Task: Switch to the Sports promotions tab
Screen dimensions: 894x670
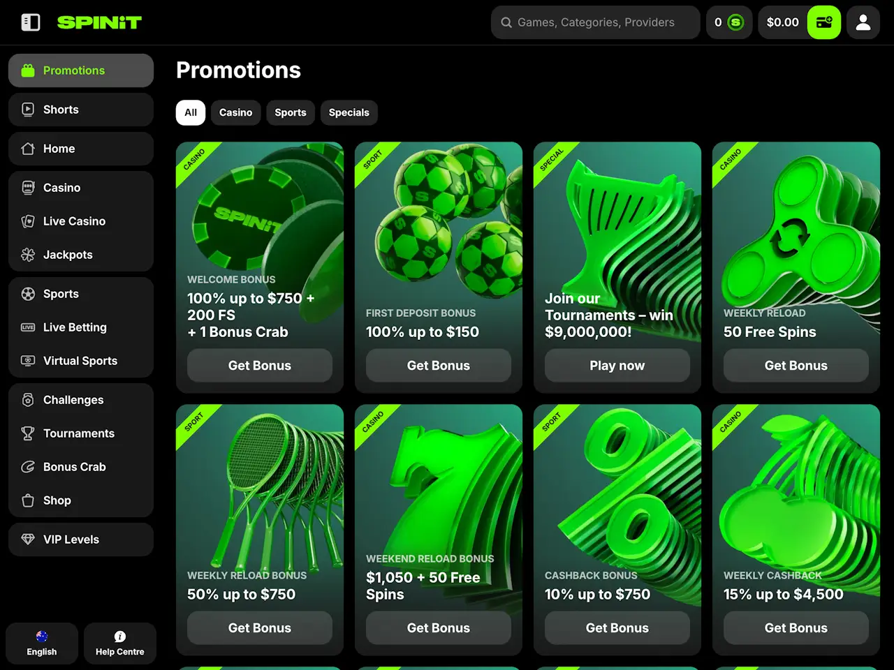Action: point(290,112)
